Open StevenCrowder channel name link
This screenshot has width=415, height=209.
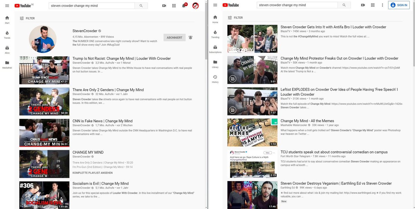85,31
